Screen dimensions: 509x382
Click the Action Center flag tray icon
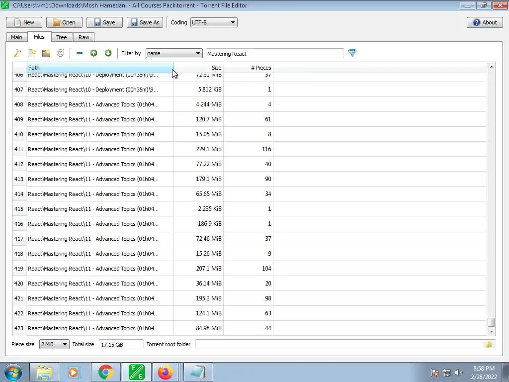tap(435, 373)
